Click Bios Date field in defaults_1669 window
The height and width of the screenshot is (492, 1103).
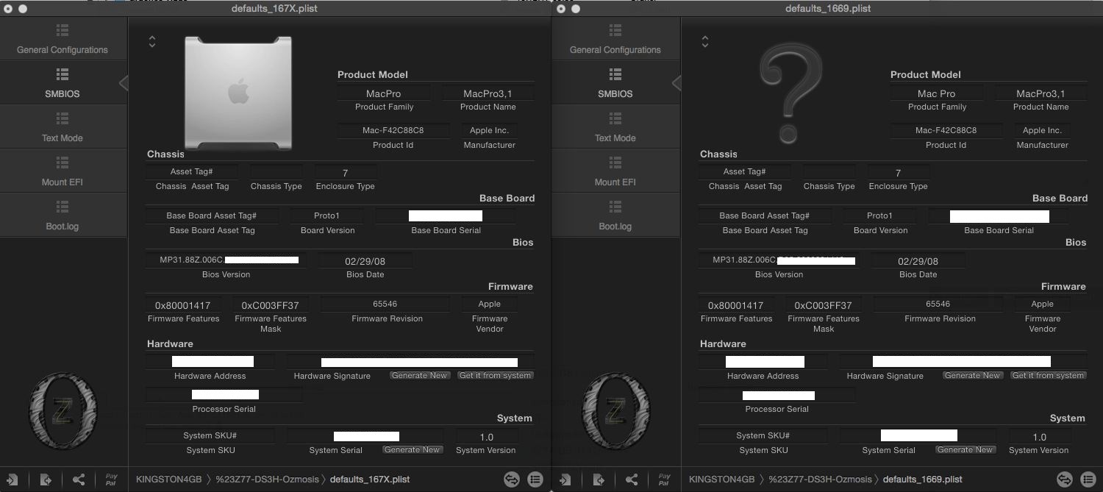918,261
